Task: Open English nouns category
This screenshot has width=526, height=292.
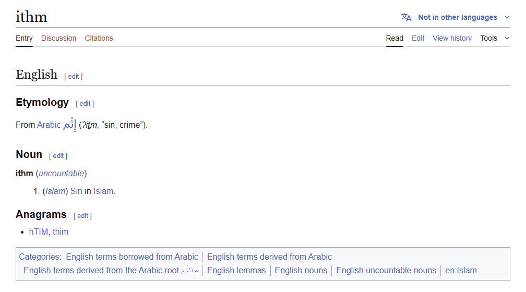Action: pyautogui.click(x=301, y=271)
